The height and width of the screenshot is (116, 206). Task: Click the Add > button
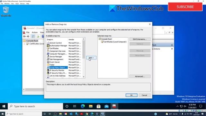click(91, 58)
